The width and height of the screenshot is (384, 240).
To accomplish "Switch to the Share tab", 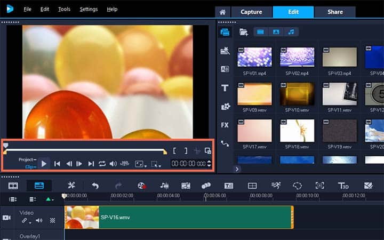I will click(x=334, y=12).
